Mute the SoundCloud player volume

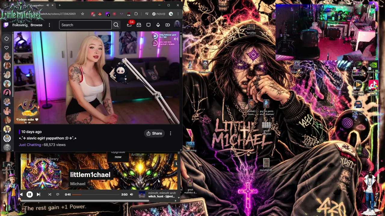click(131, 194)
